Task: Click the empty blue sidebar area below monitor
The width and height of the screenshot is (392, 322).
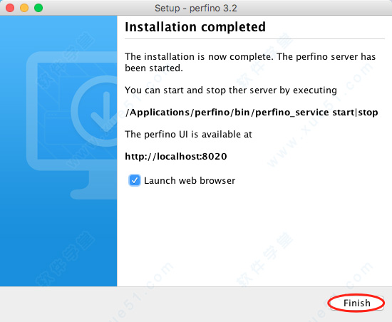Action: [58, 242]
